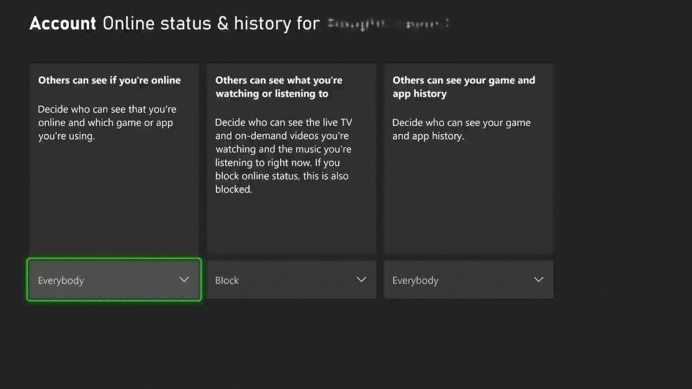Select 'Others can see what you're watching' heading
This screenshot has height=389, width=692.
[279, 87]
